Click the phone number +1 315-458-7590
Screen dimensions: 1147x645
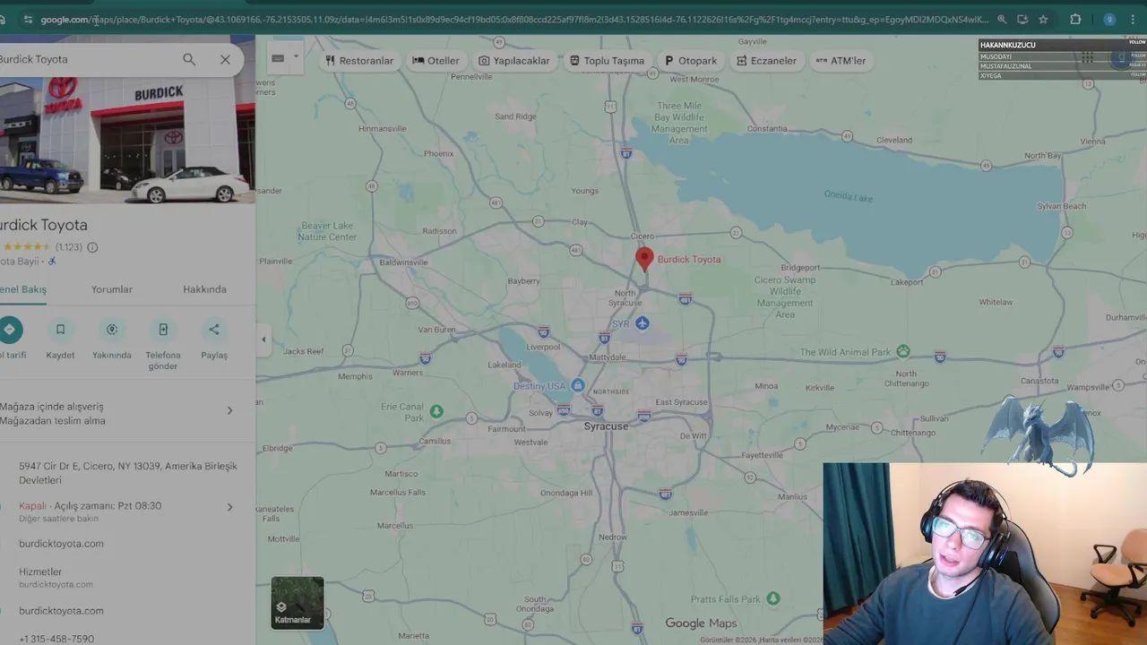point(56,639)
